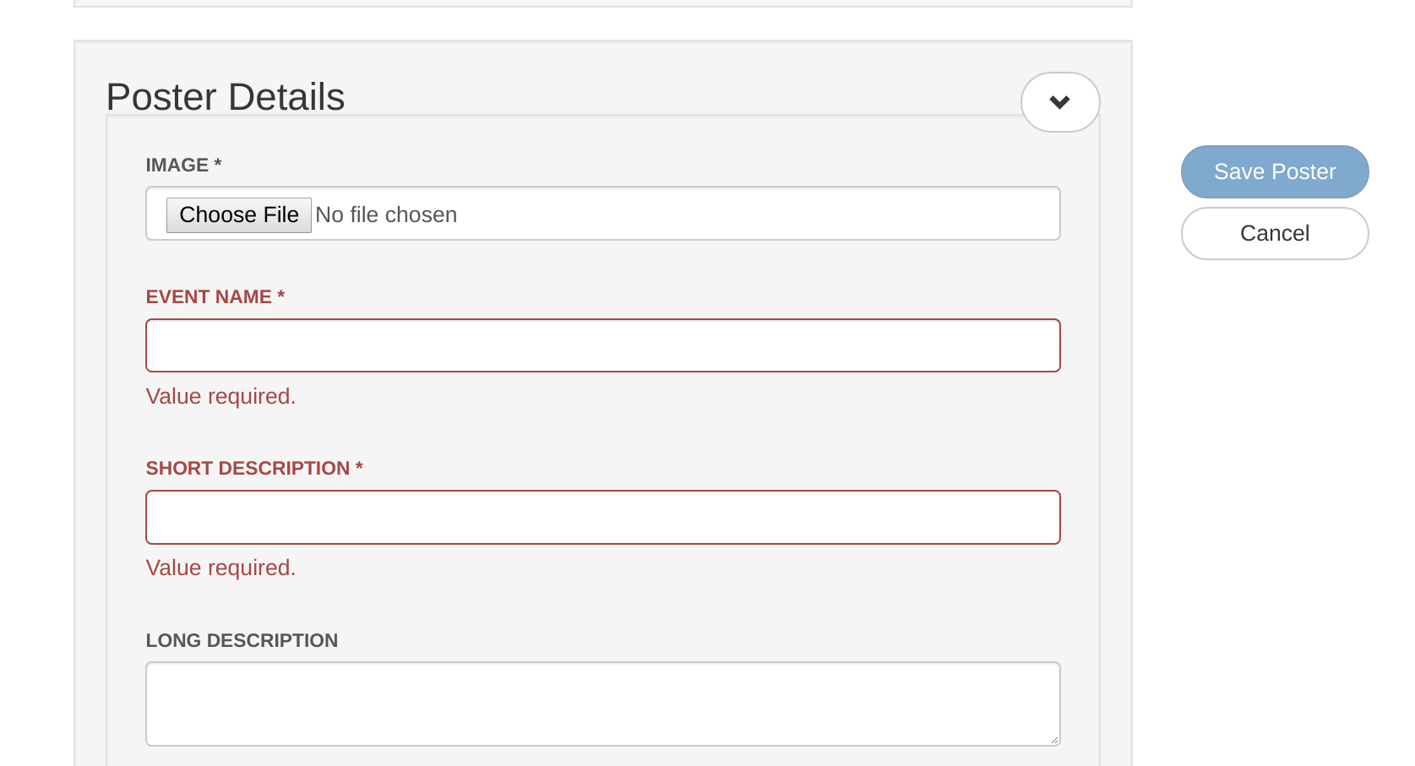Select the 'No file chosen' text area
Screen dimensions: 1415x766
(386, 215)
